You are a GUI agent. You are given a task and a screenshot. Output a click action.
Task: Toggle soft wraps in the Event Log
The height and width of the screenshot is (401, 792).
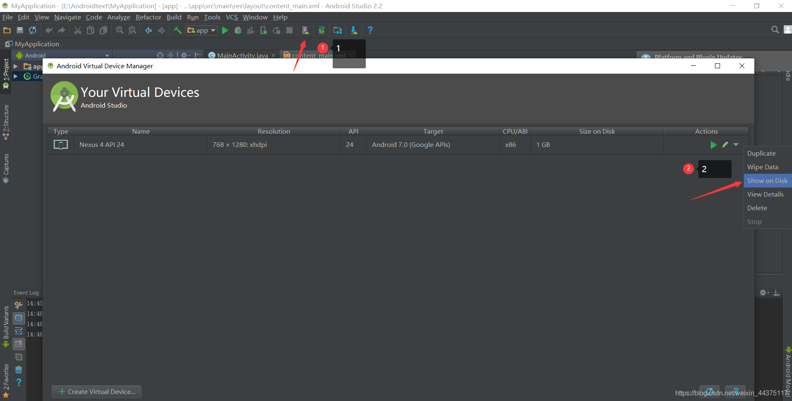(19, 331)
